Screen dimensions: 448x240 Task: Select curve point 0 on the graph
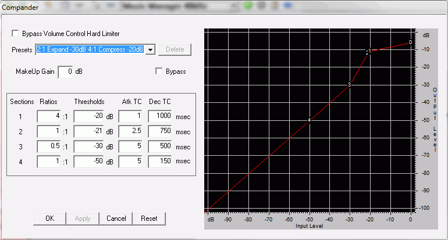click(410, 42)
